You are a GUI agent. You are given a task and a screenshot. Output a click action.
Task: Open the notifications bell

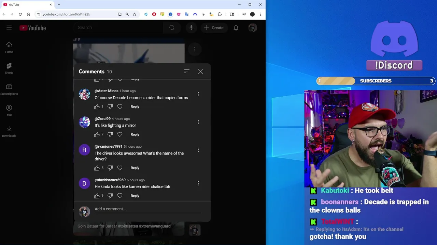[x=236, y=28]
